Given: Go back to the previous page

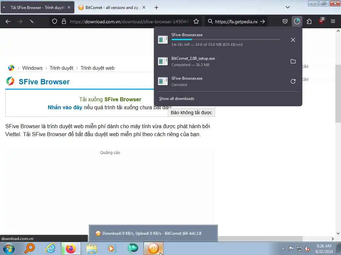Looking at the screenshot, I should coord(8,22).
